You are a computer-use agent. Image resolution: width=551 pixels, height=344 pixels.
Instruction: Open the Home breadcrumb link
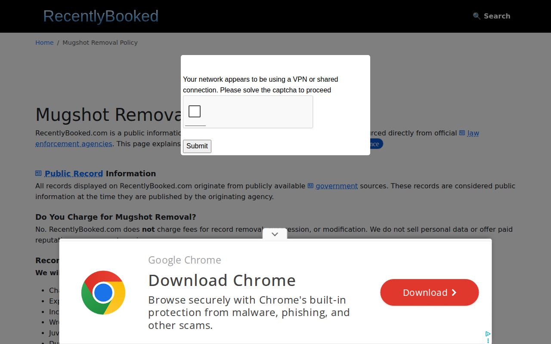click(x=44, y=43)
